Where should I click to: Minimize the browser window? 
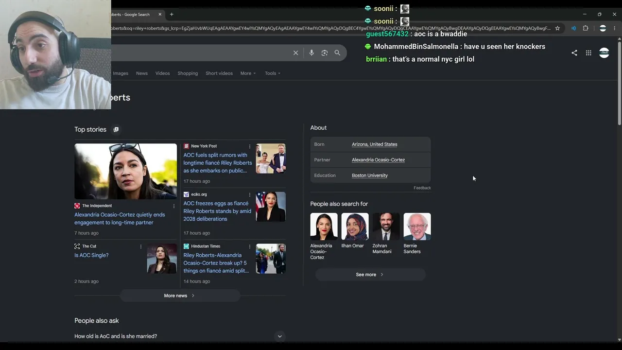(585, 15)
